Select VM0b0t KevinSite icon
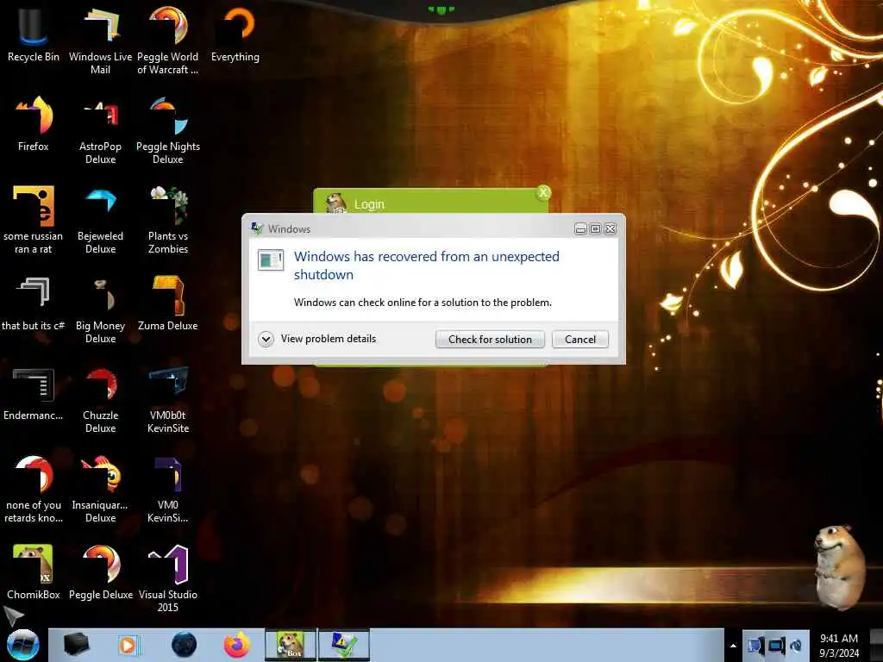The height and width of the screenshot is (662, 883). point(168,399)
